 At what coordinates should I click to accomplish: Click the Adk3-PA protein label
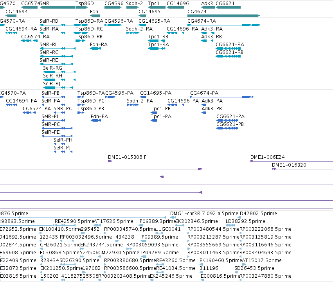(212, 101)
